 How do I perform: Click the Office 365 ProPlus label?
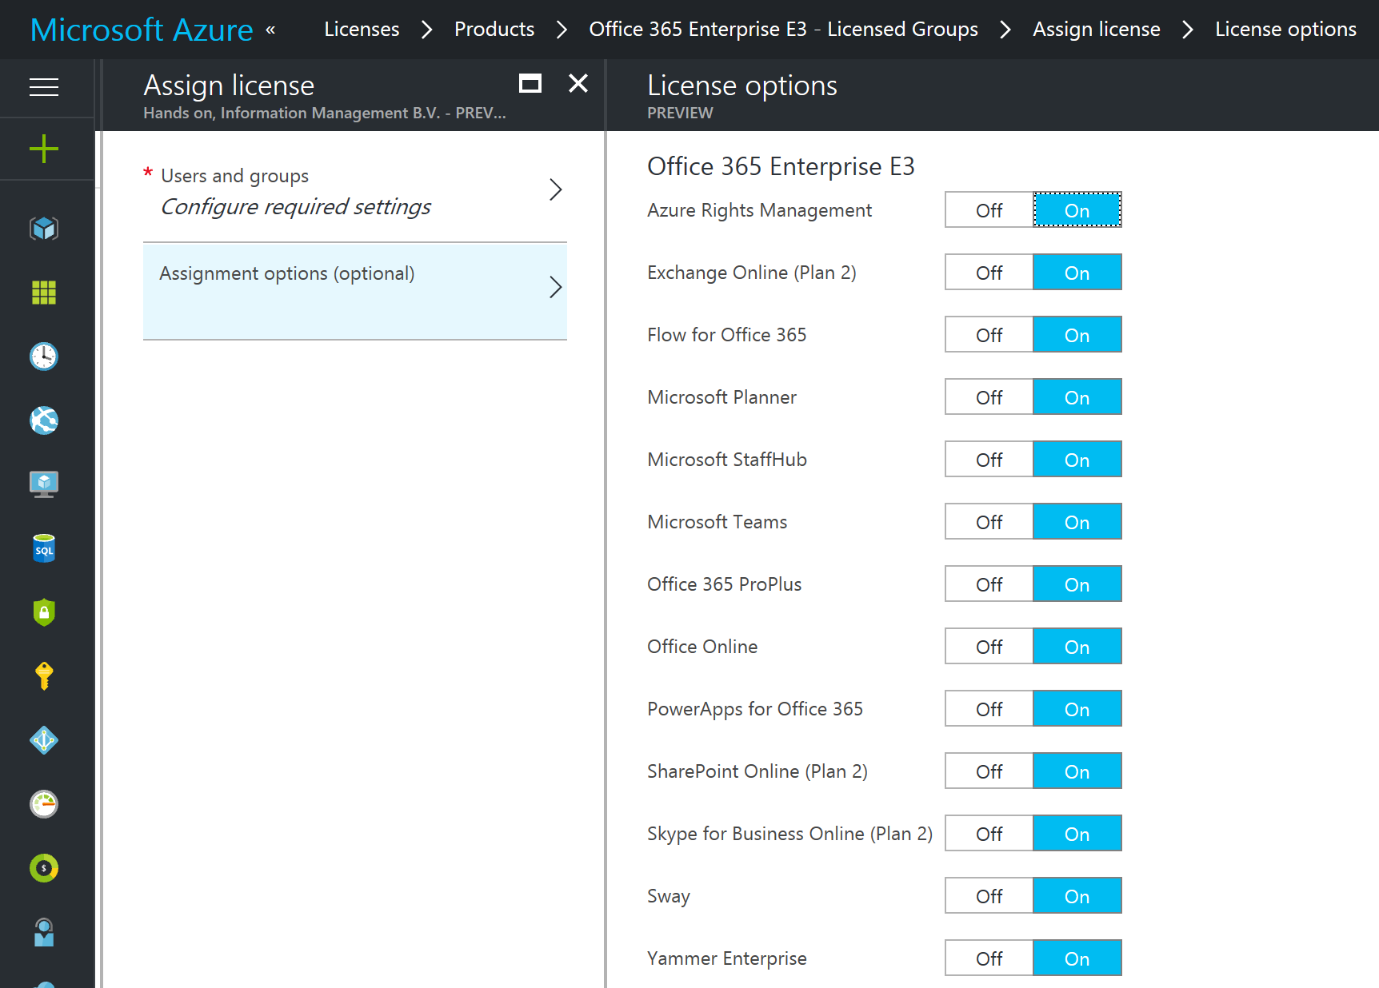(x=725, y=584)
